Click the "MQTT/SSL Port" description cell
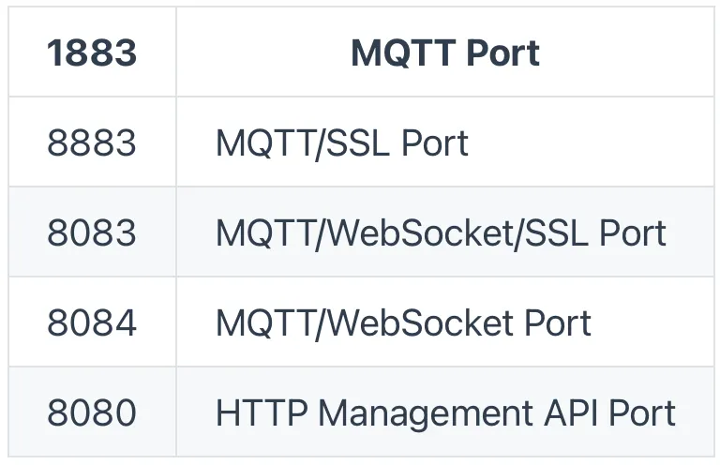 click(341, 143)
